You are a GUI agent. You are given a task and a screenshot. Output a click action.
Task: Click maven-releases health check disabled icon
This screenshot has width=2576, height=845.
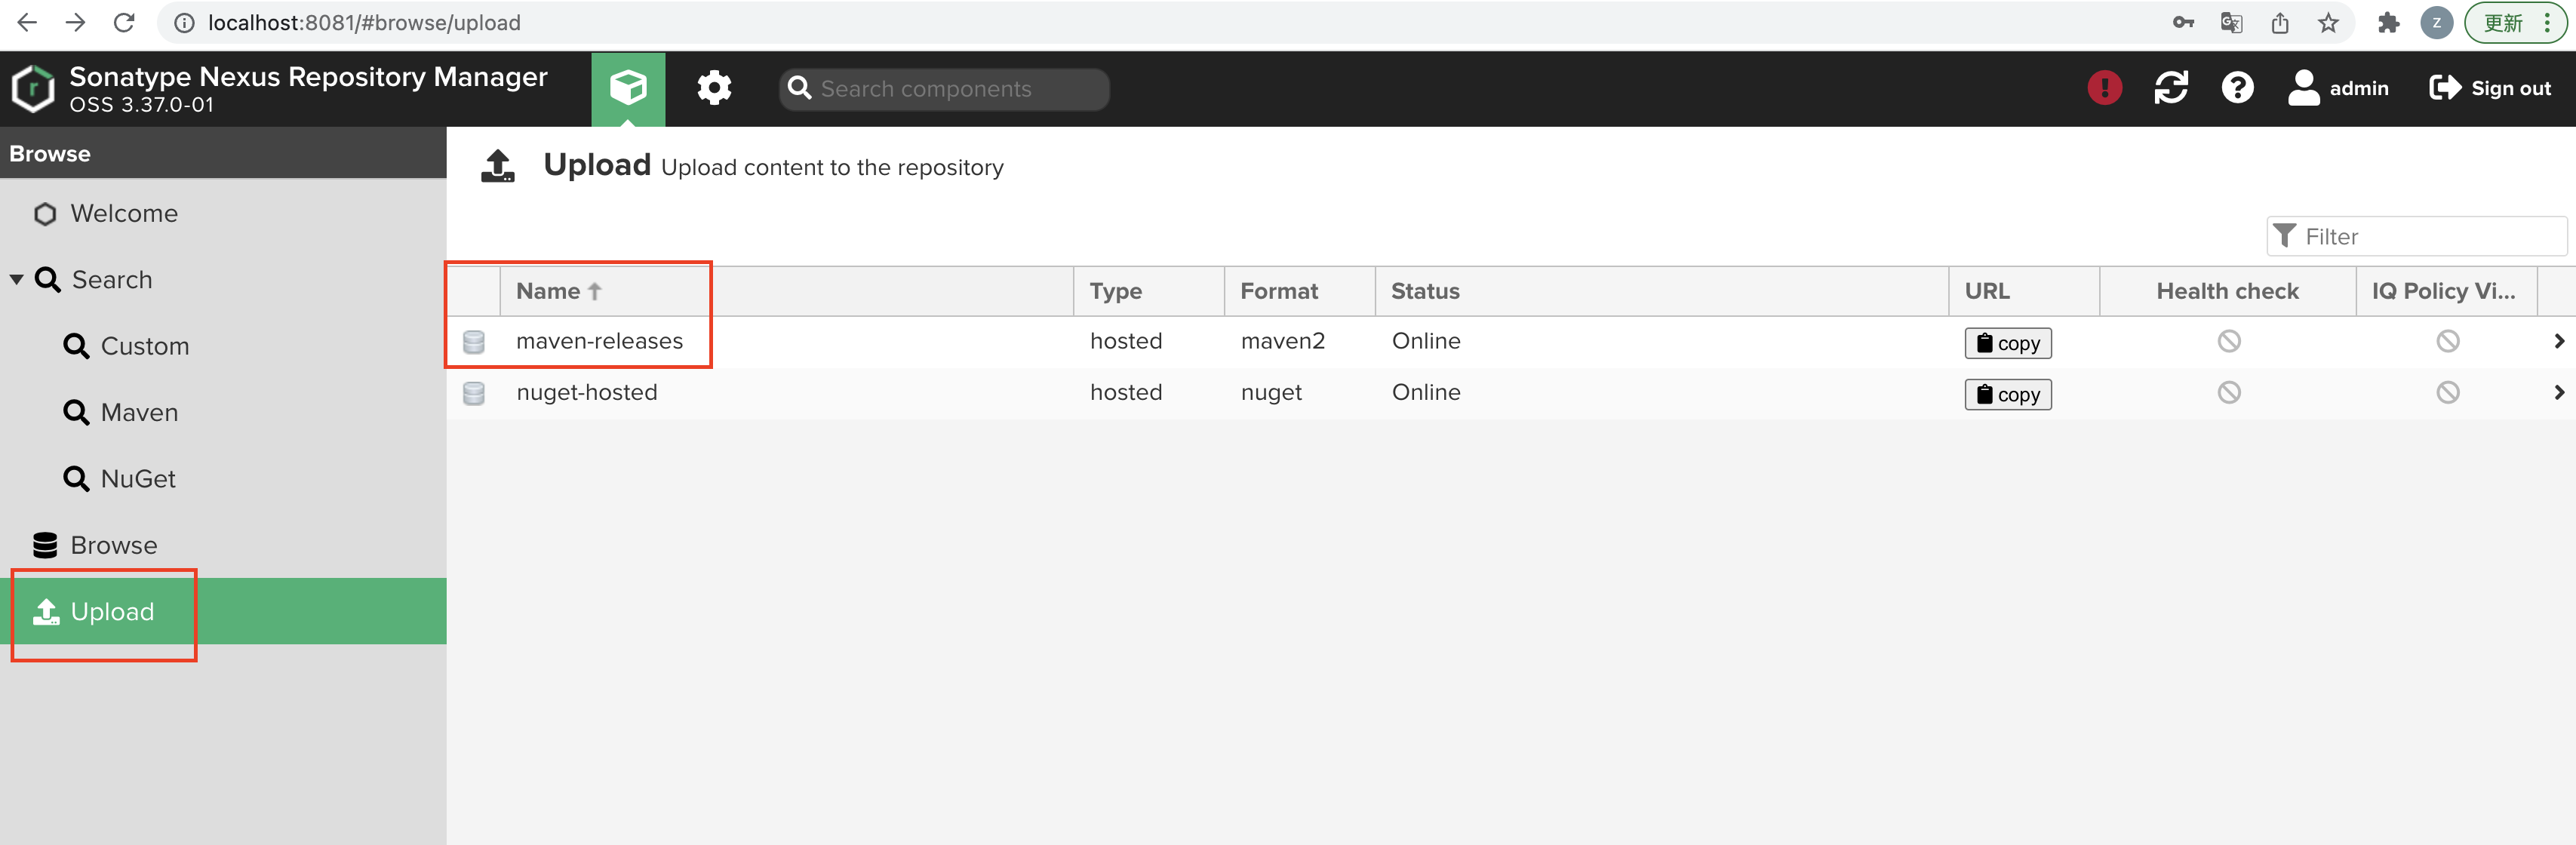[x=2229, y=342]
